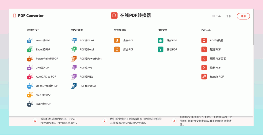Click the PDF安全 column heading

pos(162,30)
